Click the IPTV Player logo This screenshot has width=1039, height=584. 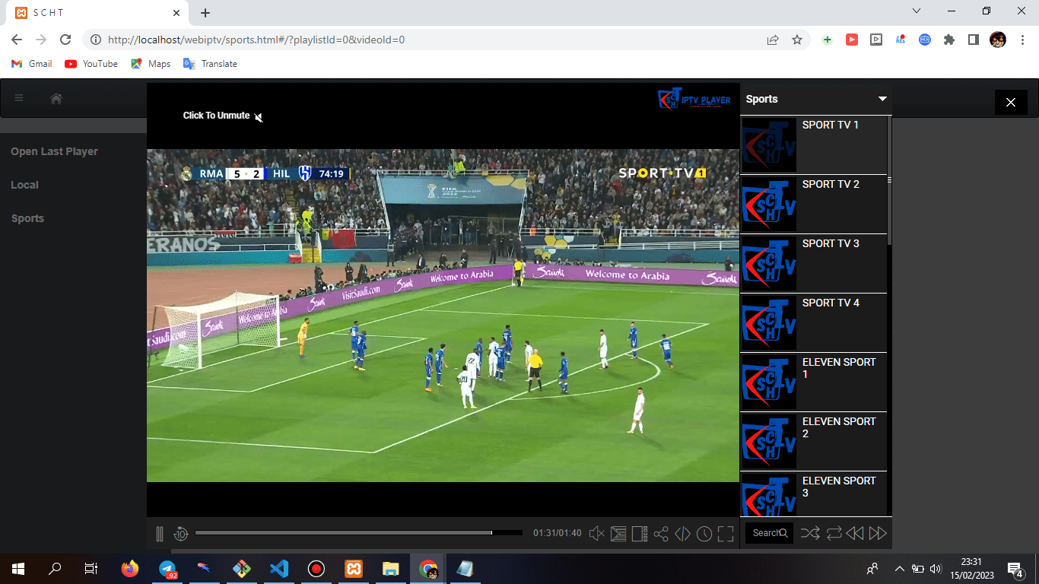[694, 99]
